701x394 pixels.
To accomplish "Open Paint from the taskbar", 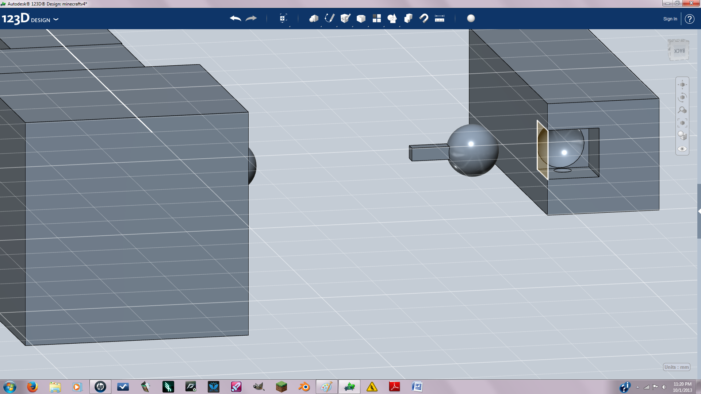I will click(x=327, y=387).
